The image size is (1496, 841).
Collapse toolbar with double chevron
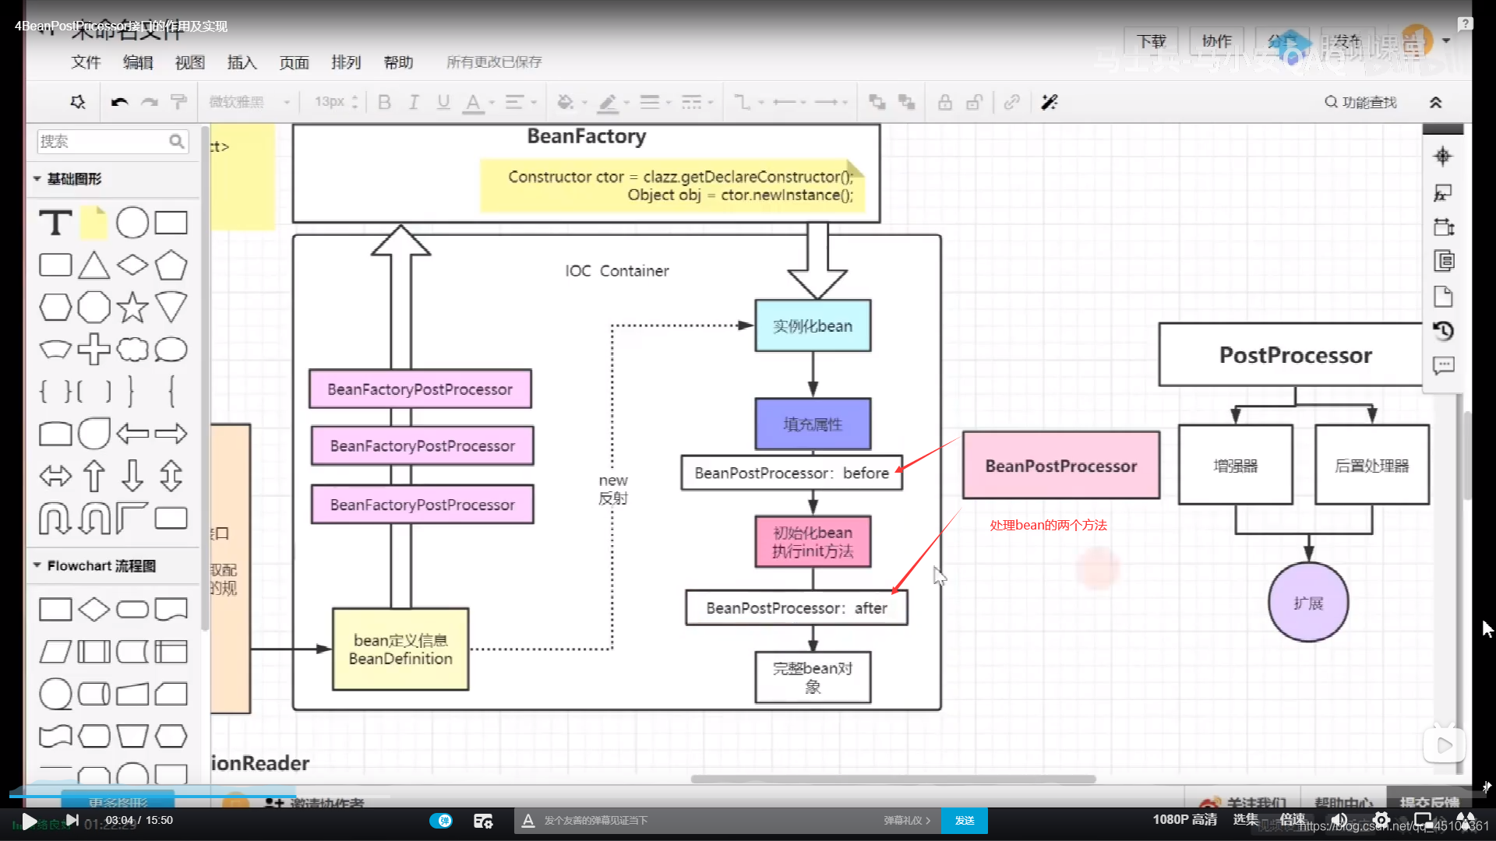click(1435, 102)
